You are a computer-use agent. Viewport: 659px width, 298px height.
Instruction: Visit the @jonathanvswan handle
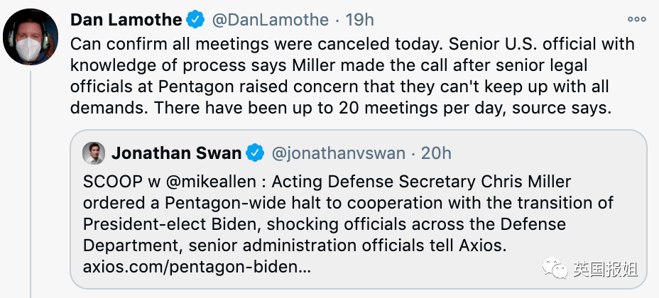(x=338, y=153)
